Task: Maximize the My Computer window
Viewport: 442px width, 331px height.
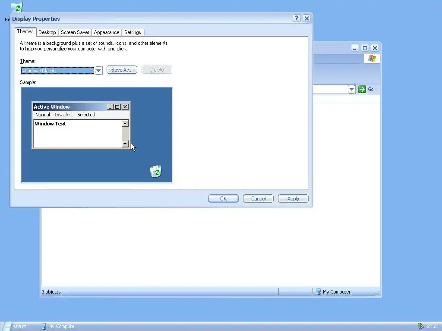Action: tap(365, 48)
